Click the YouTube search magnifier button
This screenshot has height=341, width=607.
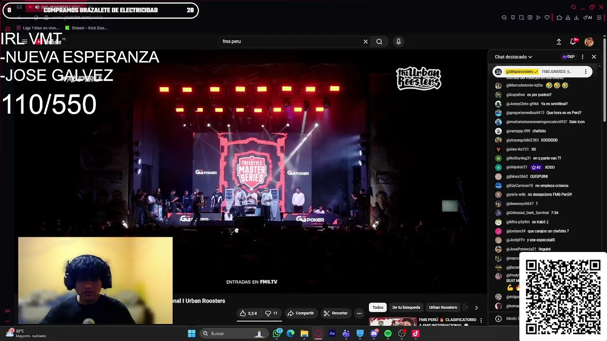[x=379, y=42]
